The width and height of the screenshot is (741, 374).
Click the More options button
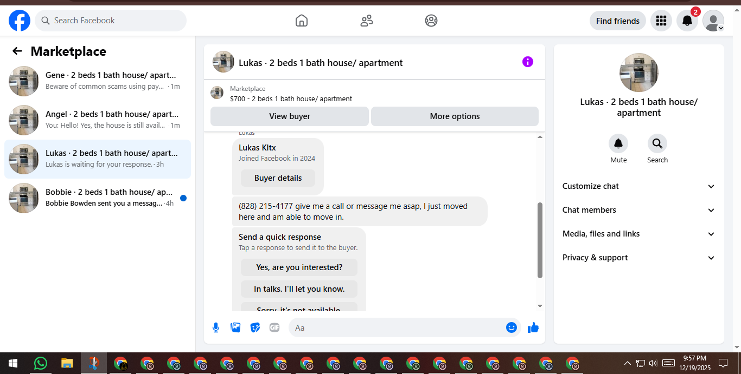tap(455, 116)
